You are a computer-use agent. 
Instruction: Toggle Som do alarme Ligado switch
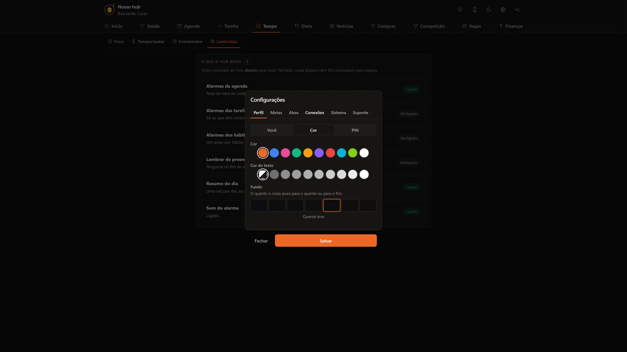411,211
